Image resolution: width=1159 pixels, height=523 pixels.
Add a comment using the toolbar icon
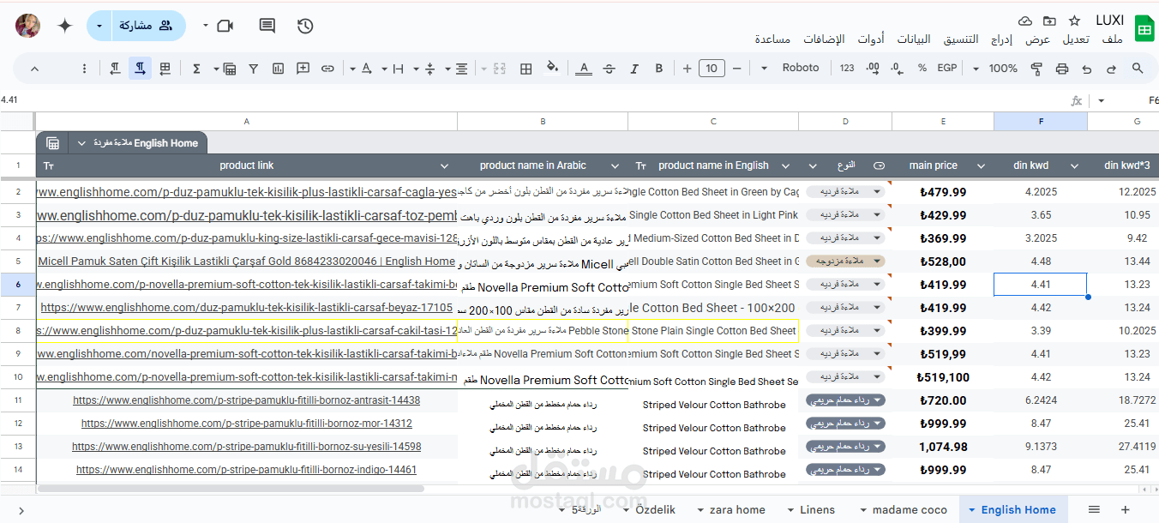(303, 69)
